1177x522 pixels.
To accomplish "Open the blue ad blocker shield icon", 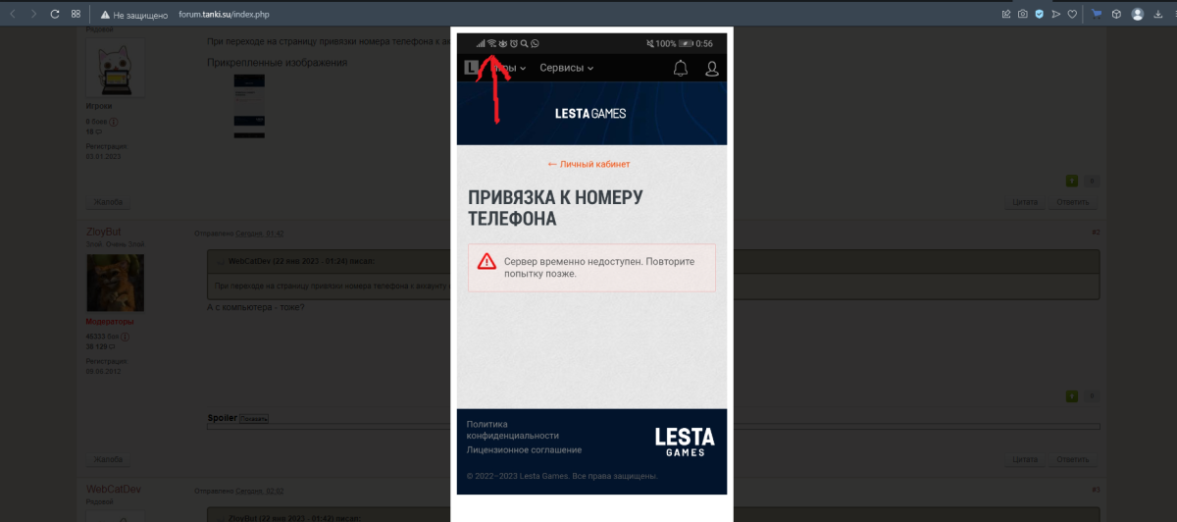I will (x=1039, y=15).
